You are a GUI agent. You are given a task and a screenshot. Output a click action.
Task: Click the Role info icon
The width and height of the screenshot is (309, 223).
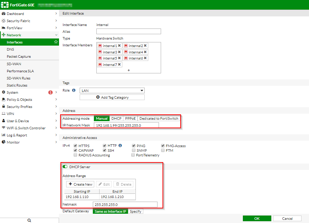tap(73, 90)
